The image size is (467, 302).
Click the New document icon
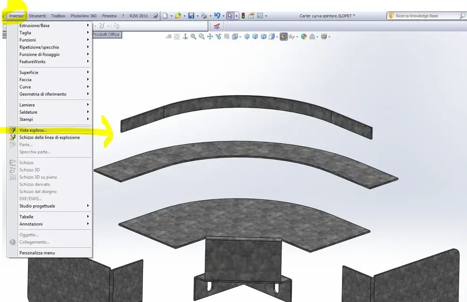tap(165, 16)
